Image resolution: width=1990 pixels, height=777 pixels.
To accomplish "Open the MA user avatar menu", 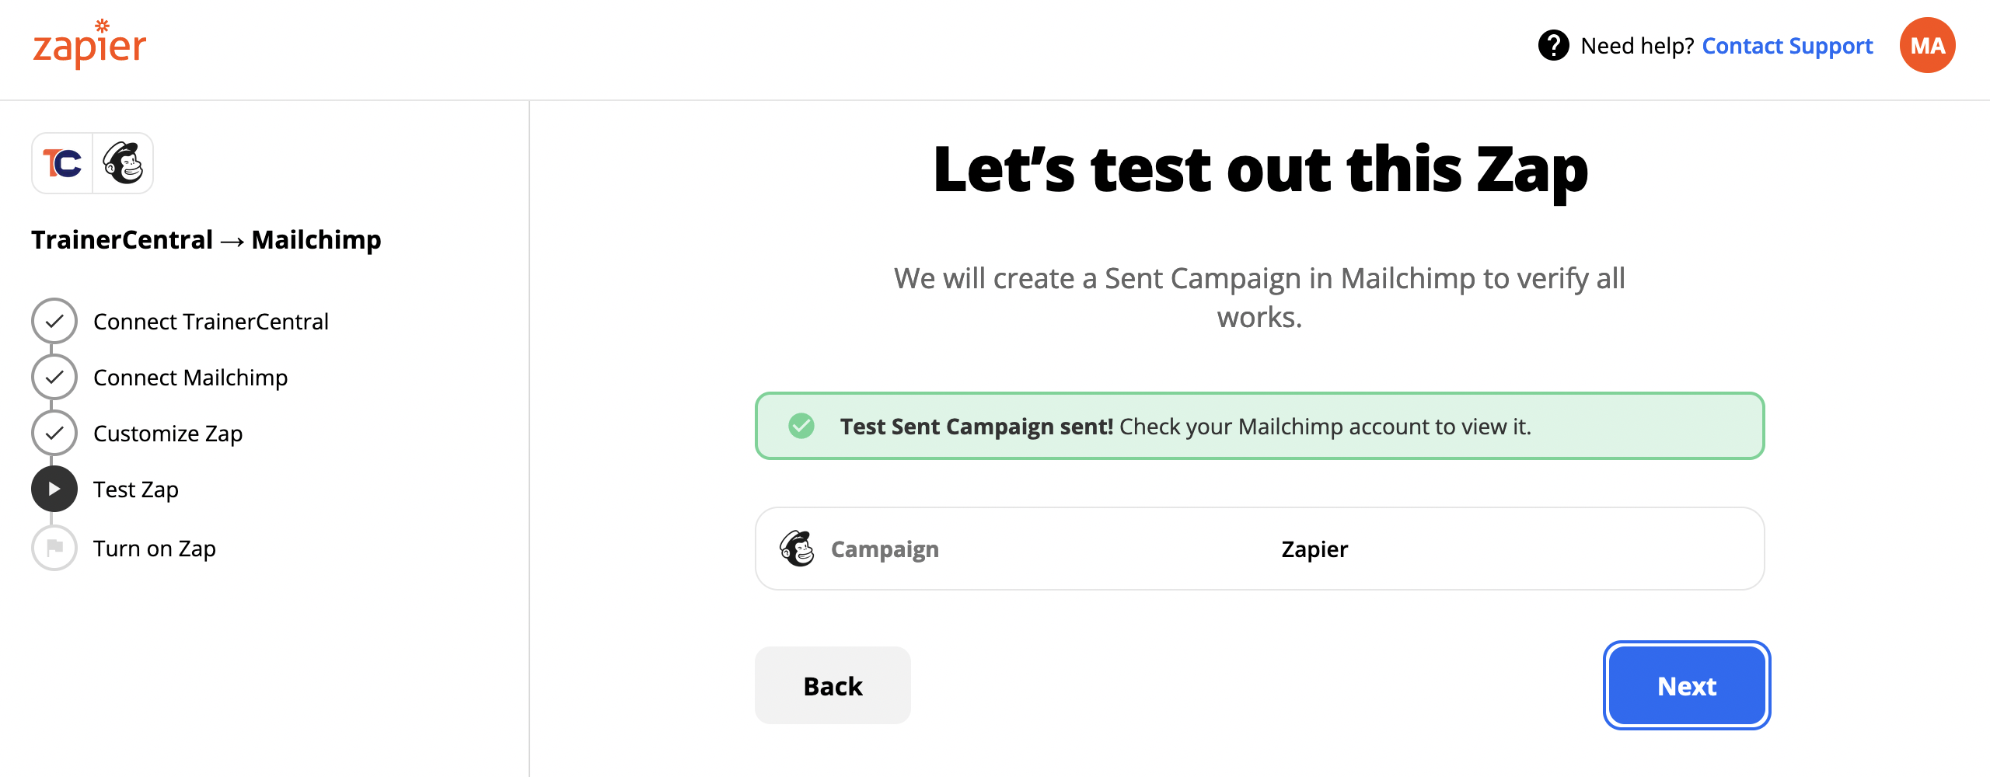I will [1927, 46].
